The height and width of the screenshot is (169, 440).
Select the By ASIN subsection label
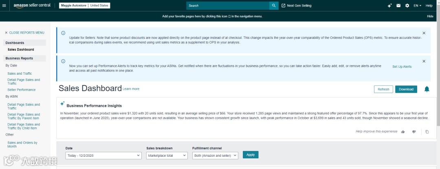[x=11, y=96]
